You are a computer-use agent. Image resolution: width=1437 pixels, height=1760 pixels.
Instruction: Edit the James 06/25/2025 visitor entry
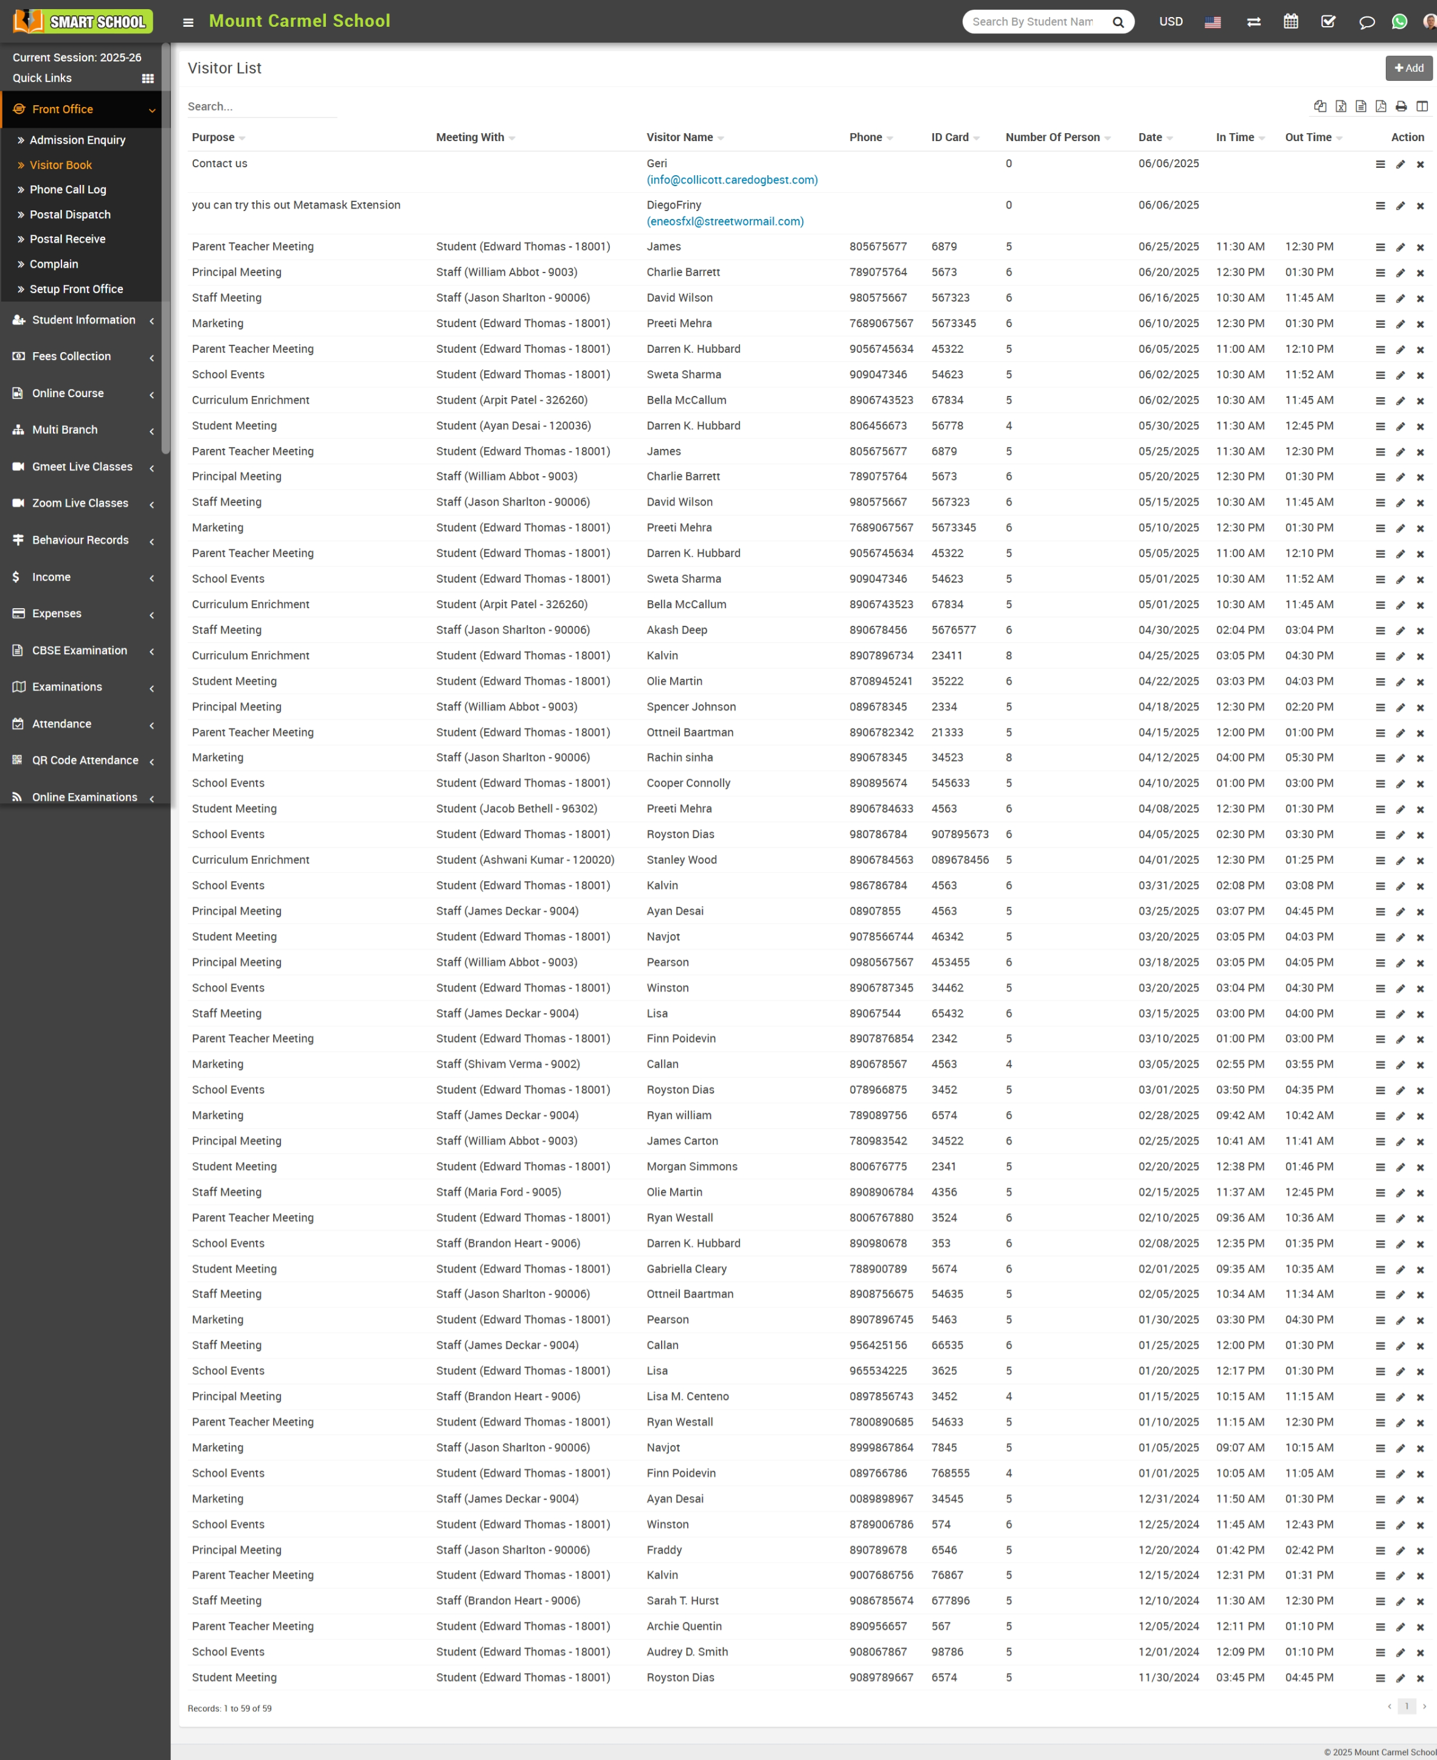pyautogui.click(x=1401, y=247)
